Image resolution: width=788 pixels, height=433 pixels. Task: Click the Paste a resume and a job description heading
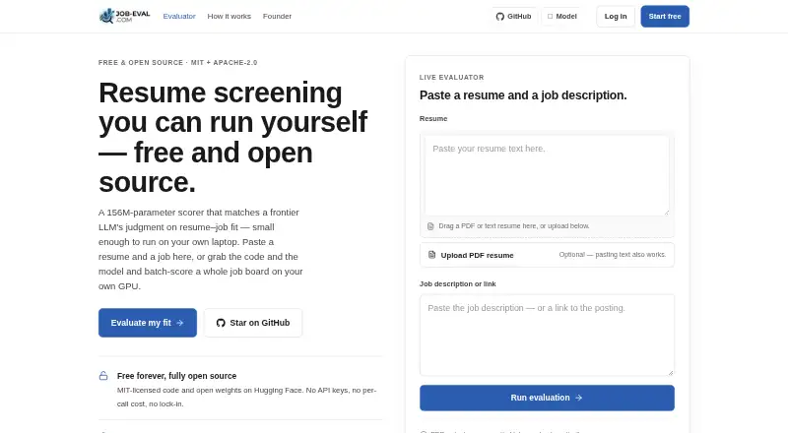pyautogui.click(x=523, y=95)
